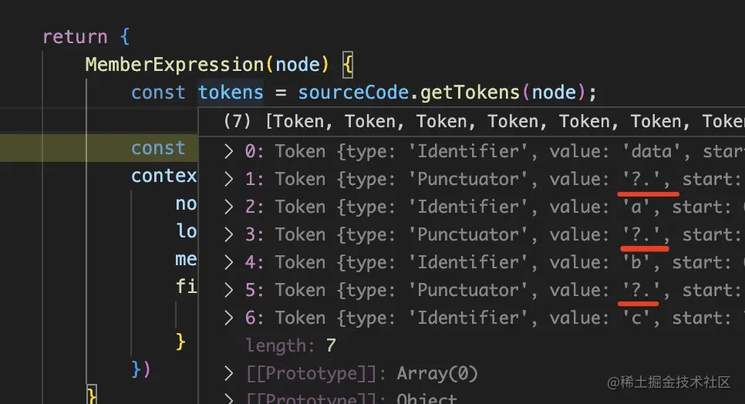Expand token 4 with value 'b'

(228, 262)
